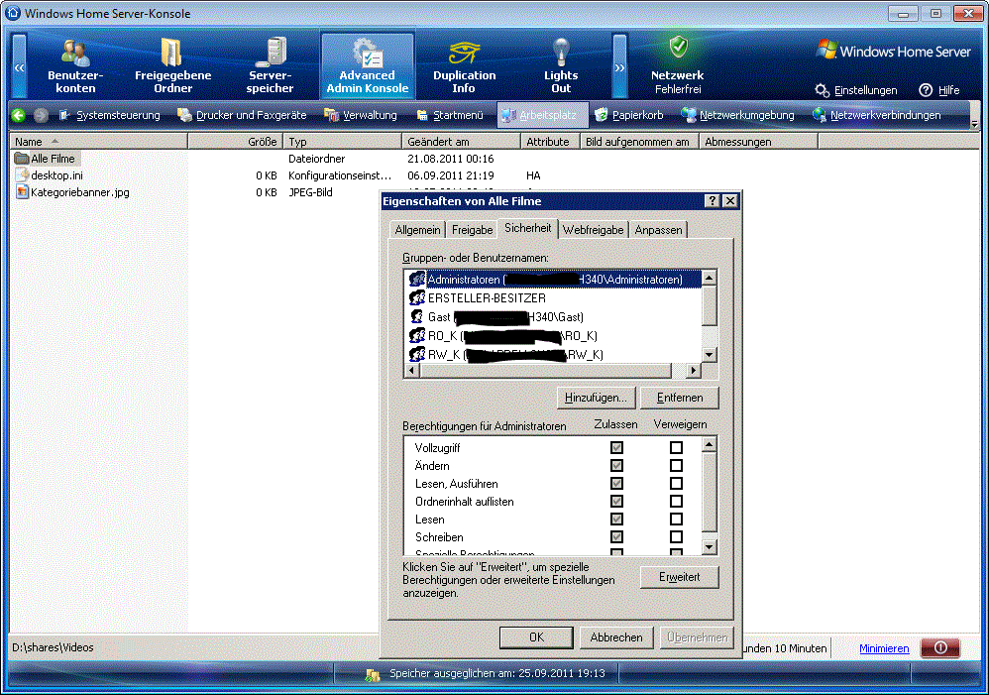989x695 pixels.
Task: Click Entfernen button
Action: click(x=679, y=398)
